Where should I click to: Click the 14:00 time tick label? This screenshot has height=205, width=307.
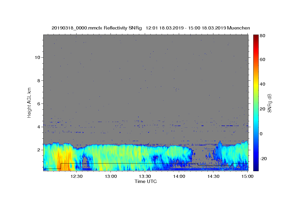pos(179,176)
